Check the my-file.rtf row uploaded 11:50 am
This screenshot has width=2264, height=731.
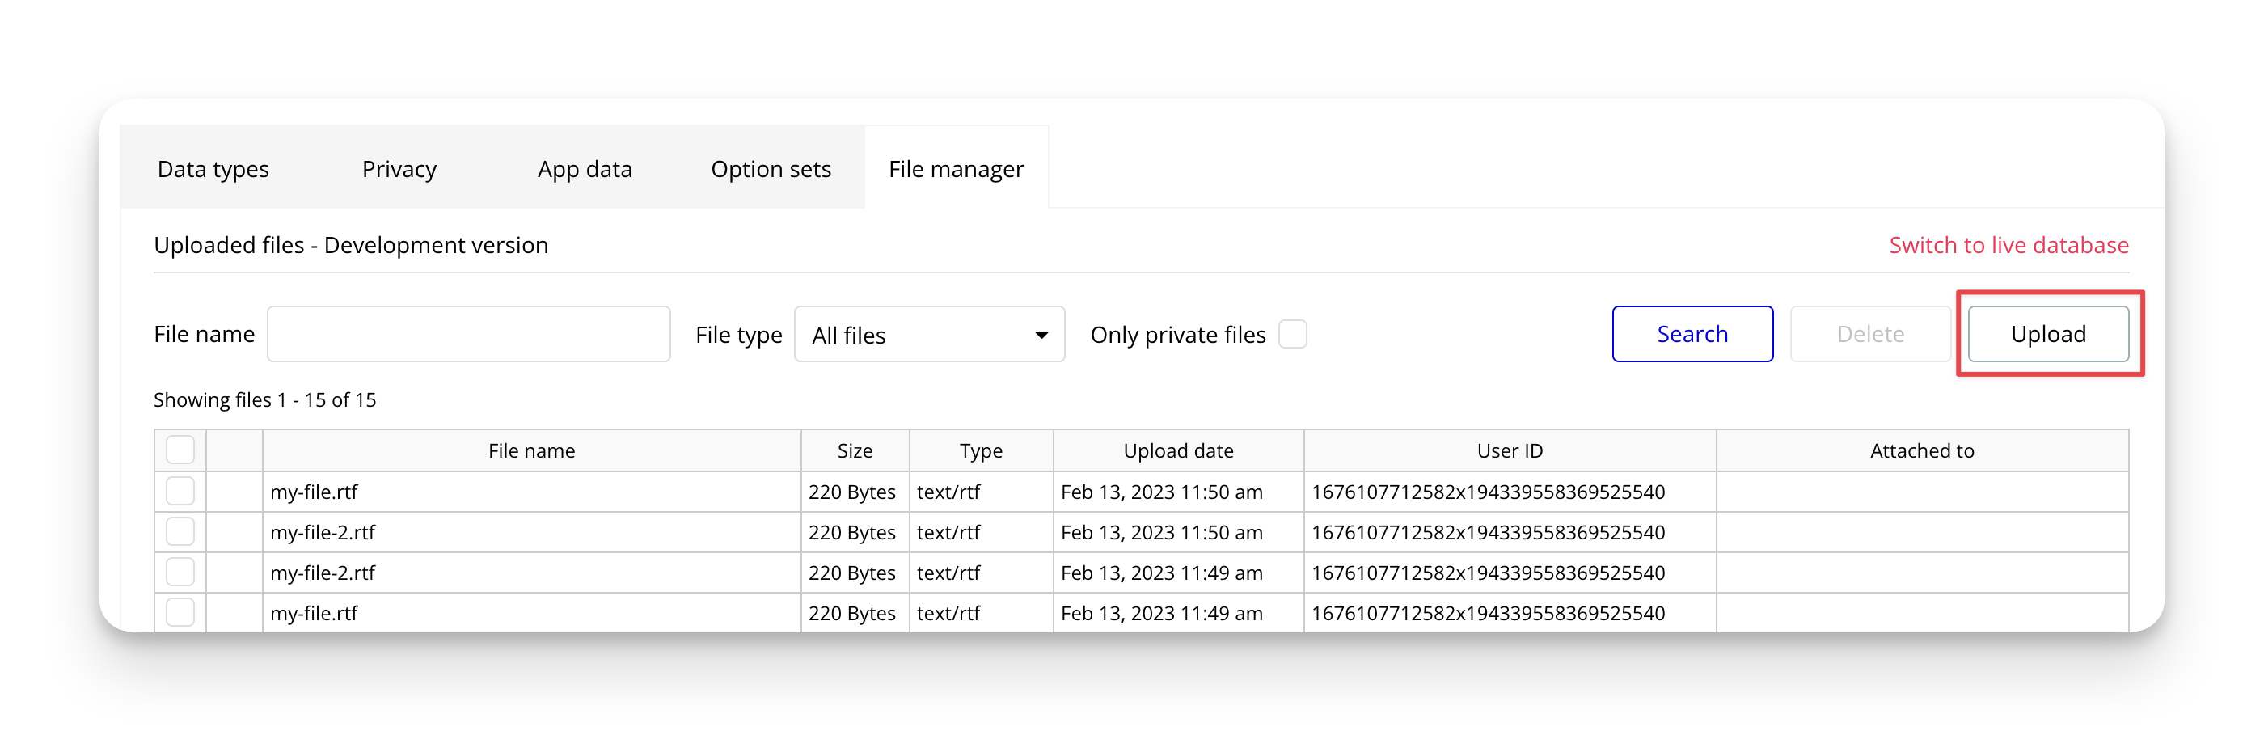pos(180,491)
